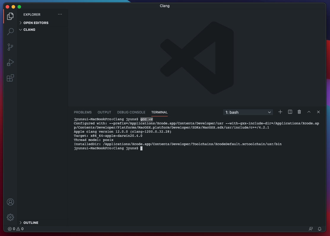The image size is (330, 236).
Task: Open the Source Control view
Action: coord(10,47)
